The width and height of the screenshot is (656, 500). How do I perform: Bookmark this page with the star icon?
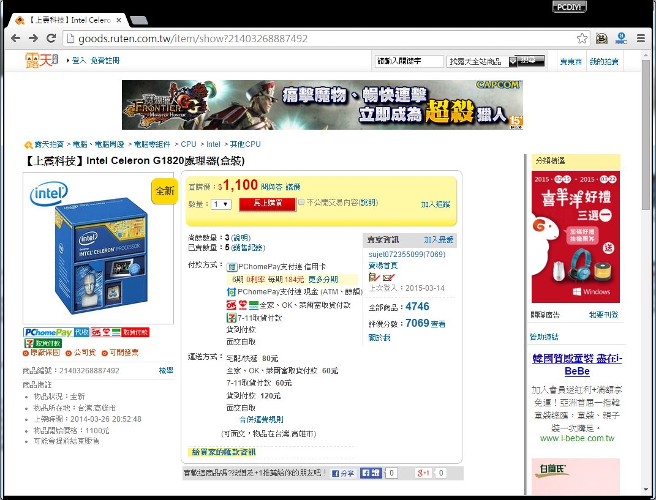click(x=582, y=39)
